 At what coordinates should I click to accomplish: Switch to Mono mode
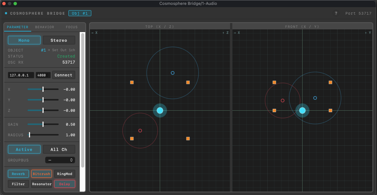[24, 40]
